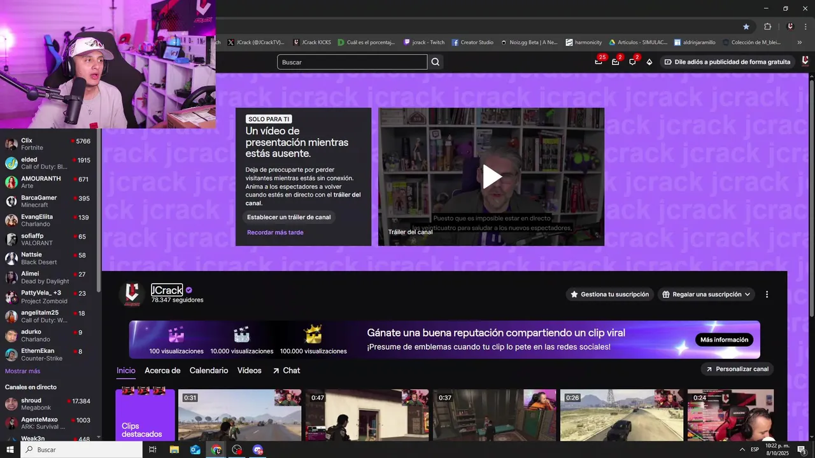This screenshot has height=458, width=815.
Task: Focus the Buscar search field on Twitch
Action: pos(352,62)
